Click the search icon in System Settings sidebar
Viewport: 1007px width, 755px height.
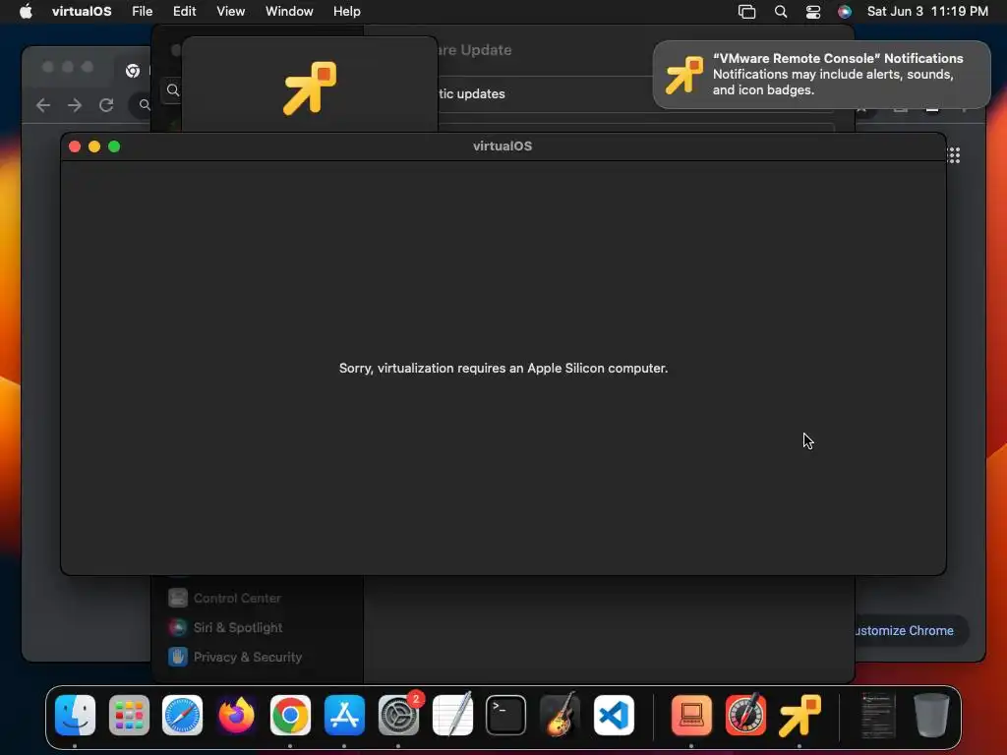173,90
